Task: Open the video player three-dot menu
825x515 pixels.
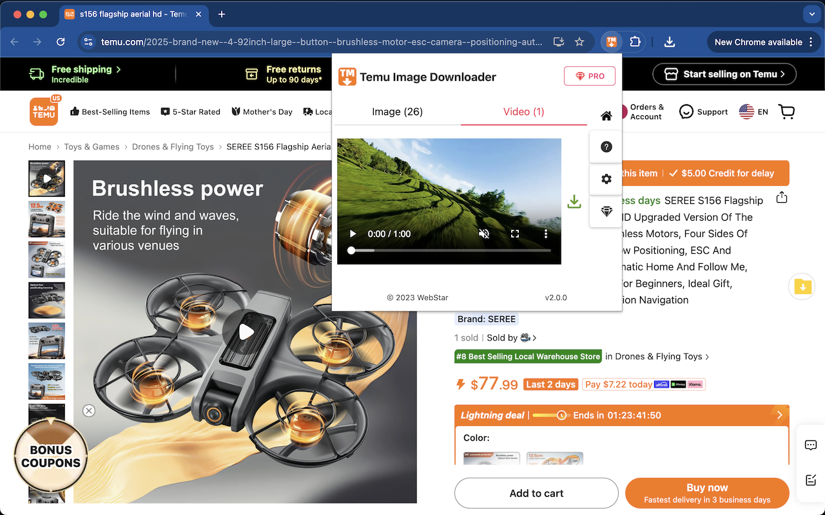Action: point(546,234)
